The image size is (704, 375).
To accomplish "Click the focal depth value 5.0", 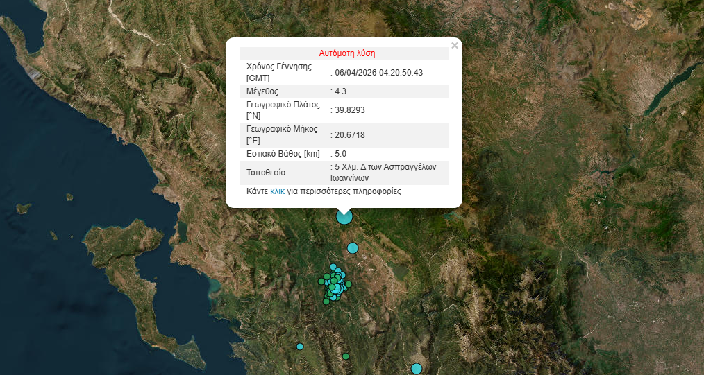I will coord(340,154).
